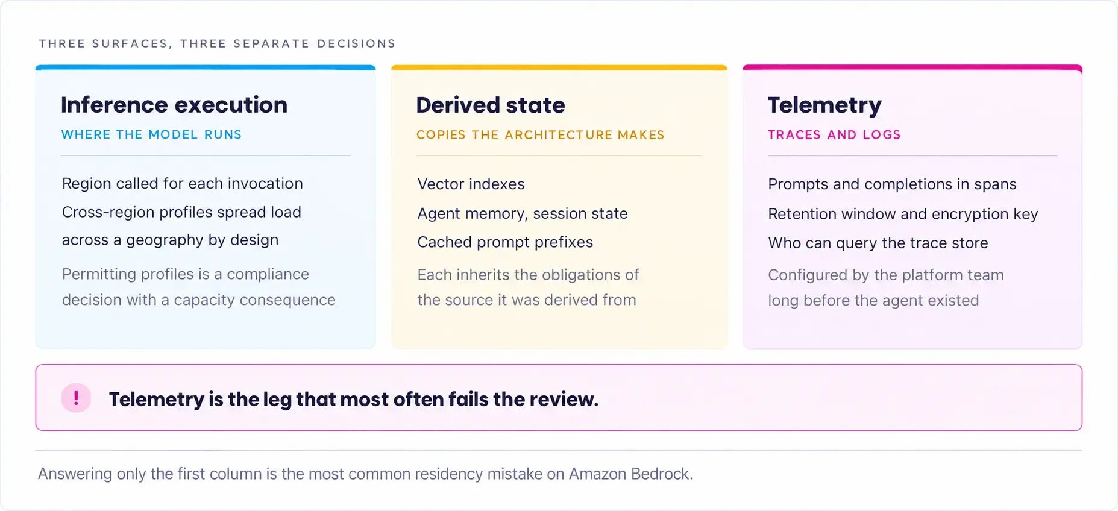
Task: Select the magenta top bar of Telemetry card
Action: [912, 67]
